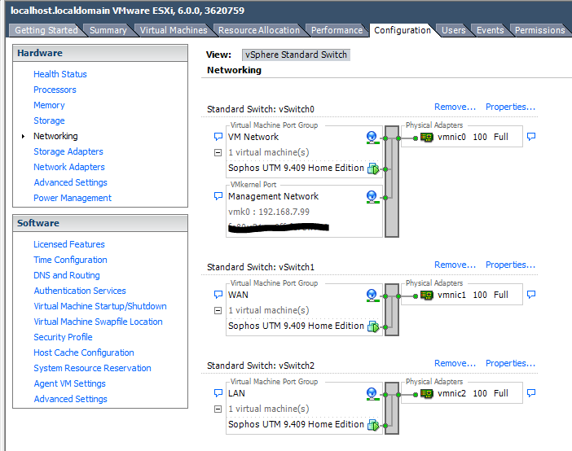Click the globe icon on WAN port group
The height and width of the screenshot is (451, 572).
372,295
